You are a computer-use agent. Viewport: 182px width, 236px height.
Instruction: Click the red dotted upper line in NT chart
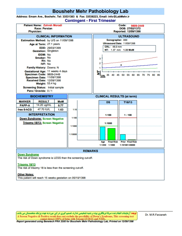pos(130,61)
